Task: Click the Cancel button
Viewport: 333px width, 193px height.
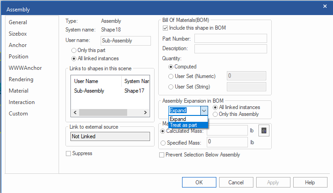Action: click(x=236, y=183)
